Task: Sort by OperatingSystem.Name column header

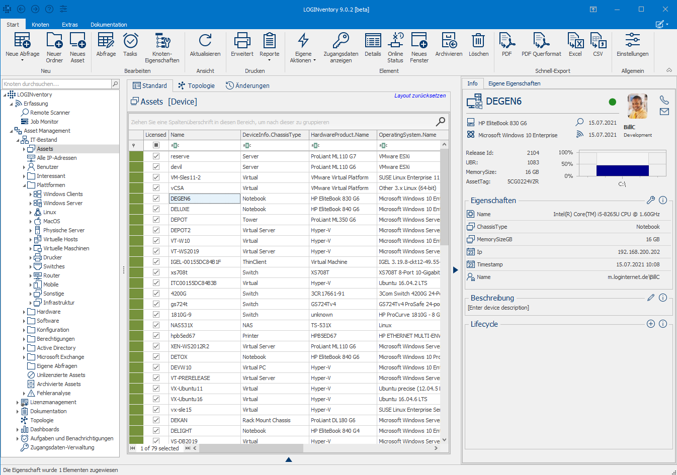Action: [408, 135]
